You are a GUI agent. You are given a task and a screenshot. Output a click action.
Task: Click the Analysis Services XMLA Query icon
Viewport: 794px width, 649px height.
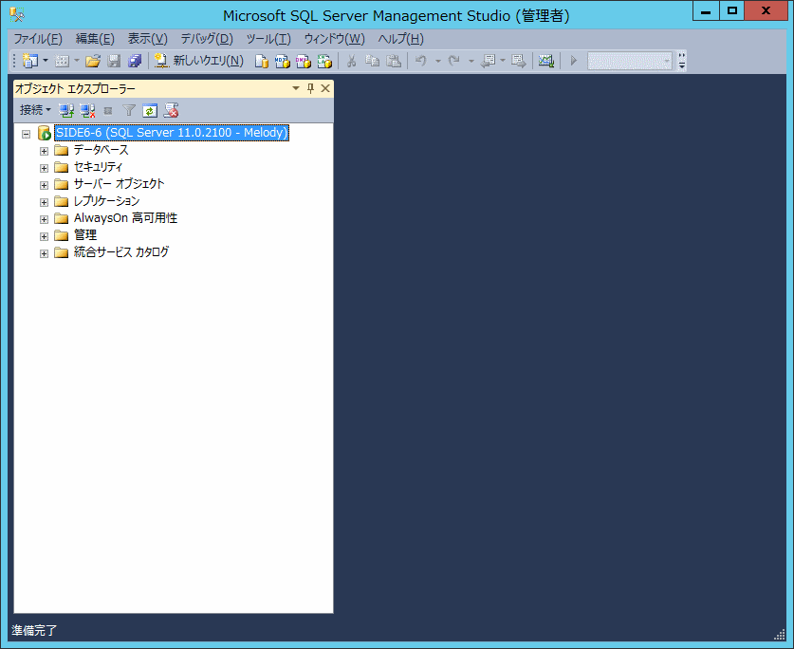(x=324, y=61)
